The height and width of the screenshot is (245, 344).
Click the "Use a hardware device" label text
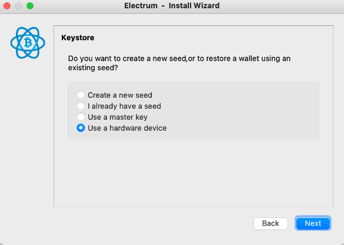coord(127,128)
